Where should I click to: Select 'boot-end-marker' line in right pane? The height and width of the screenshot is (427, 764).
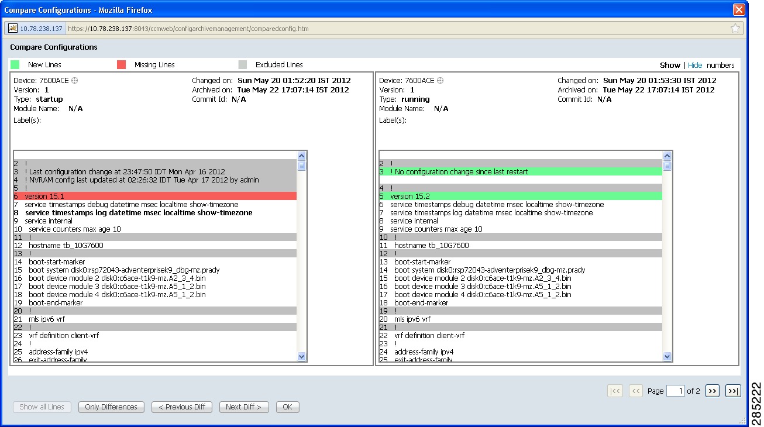click(521, 303)
